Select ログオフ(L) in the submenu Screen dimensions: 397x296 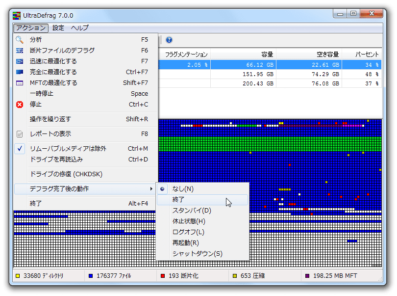(202, 232)
